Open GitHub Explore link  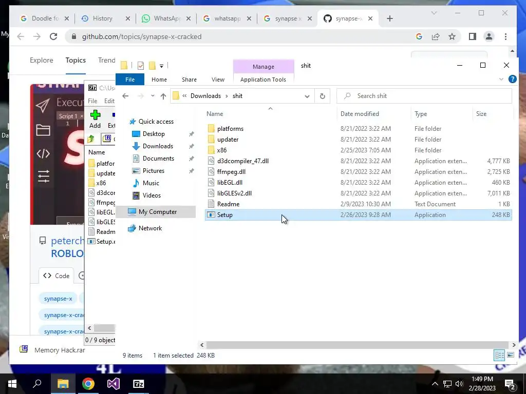coord(41,61)
